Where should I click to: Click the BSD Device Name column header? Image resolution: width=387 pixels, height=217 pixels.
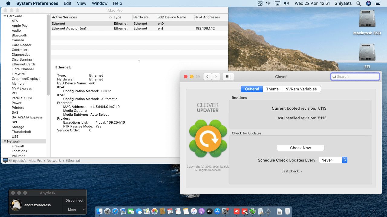point(175,17)
